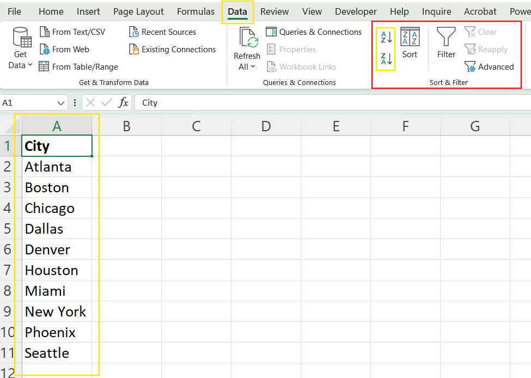Click the Insert Function fx icon
531x378 pixels.
[123, 102]
